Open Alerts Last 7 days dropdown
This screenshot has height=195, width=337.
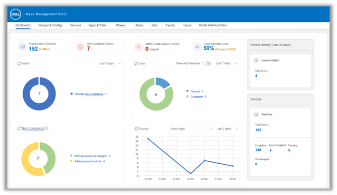pyautogui.click(x=109, y=64)
